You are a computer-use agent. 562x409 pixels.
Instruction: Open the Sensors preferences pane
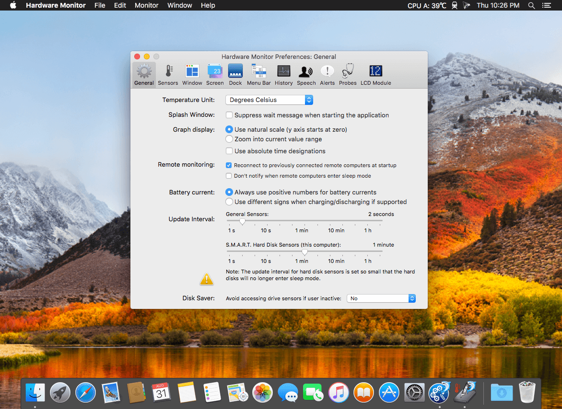pyautogui.click(x=168, y=75)
